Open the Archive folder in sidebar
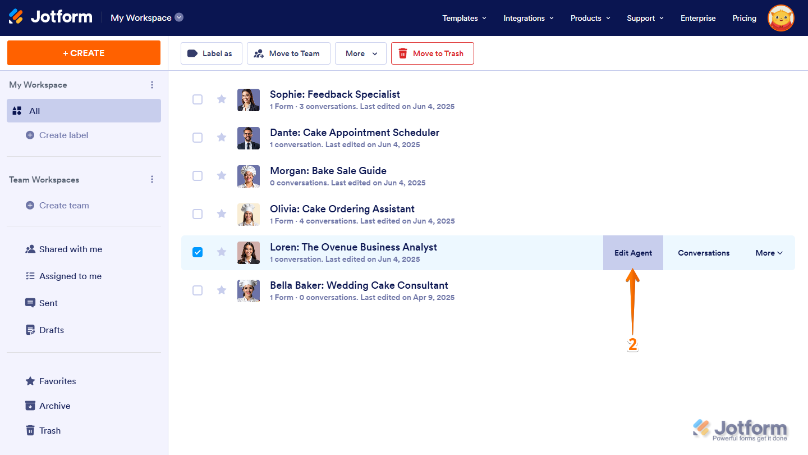Viewport: 808px width, 455px height. point(54,406)
